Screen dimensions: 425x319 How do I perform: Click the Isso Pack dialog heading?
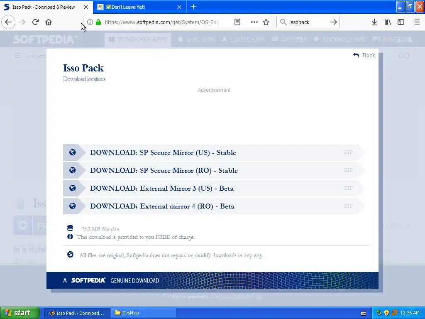point(83,68)
